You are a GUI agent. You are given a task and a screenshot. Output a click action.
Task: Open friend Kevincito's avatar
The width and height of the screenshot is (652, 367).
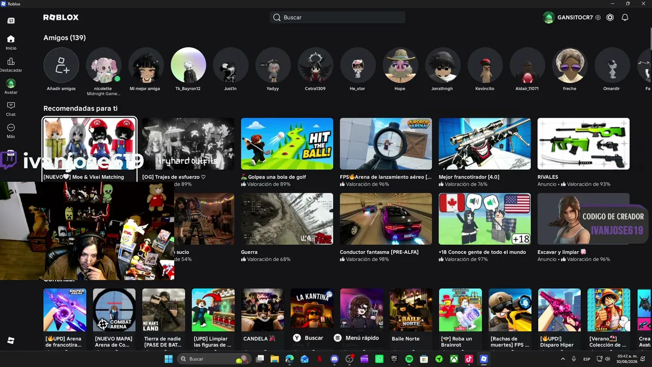[485, 65]
